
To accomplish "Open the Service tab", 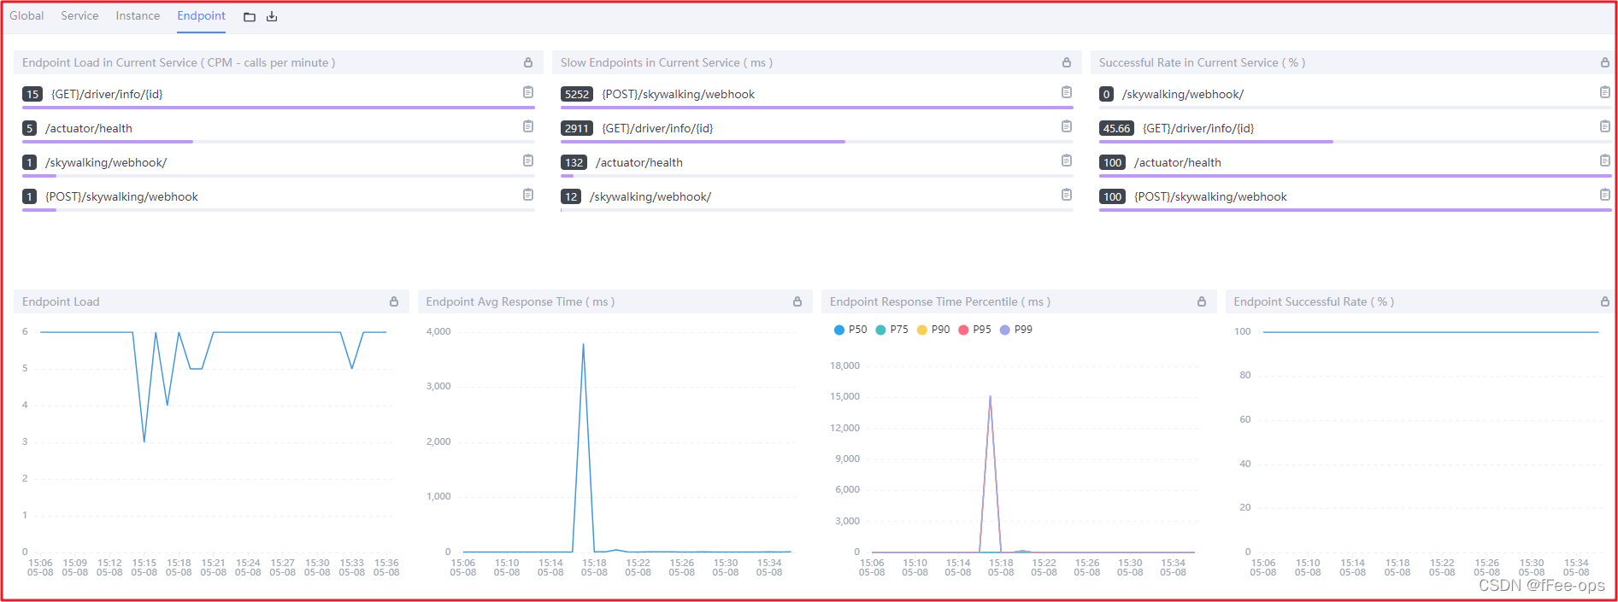I will pyautogui.click(x=79, y=16).
